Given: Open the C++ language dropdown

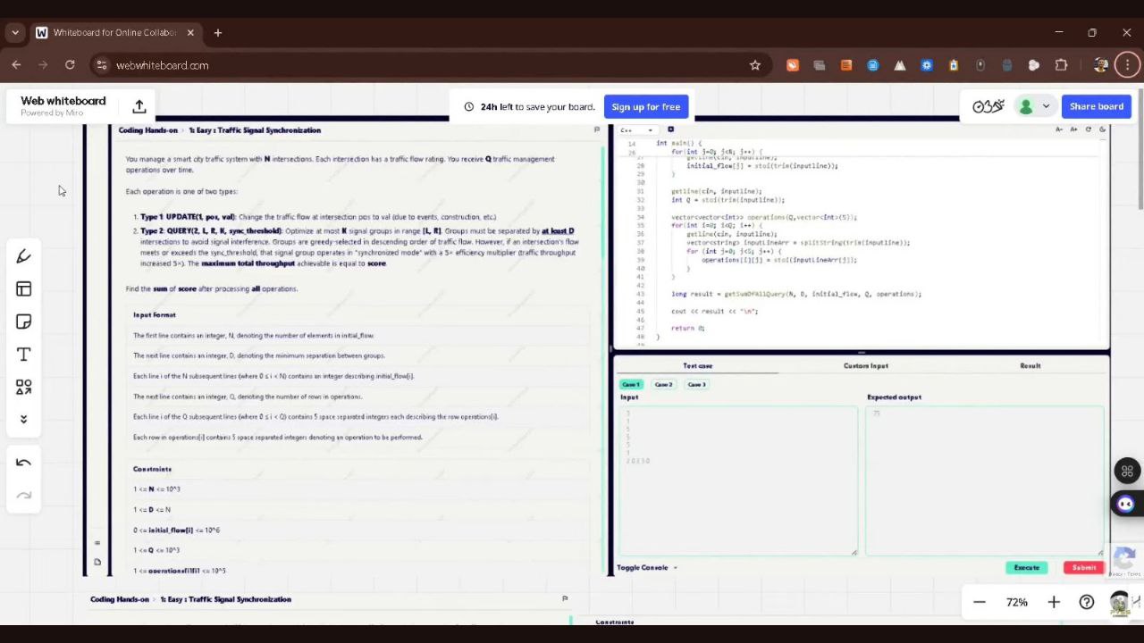Looking at the screenshot, I should [x=636, y=130].
